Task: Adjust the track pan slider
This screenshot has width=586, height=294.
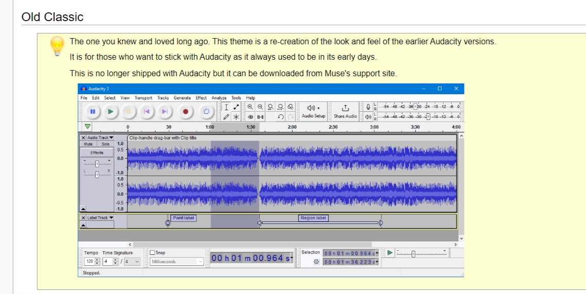Action: (97, 174)
